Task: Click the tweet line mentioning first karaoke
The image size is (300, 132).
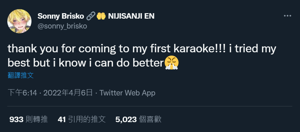Action: (142, 49)
